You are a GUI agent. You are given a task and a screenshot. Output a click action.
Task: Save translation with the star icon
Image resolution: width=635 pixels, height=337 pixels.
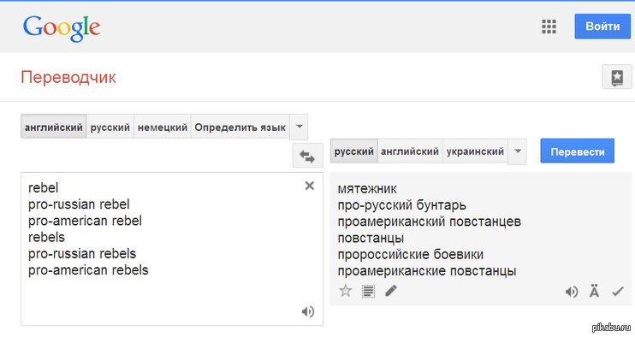click(x=346, y=291)
